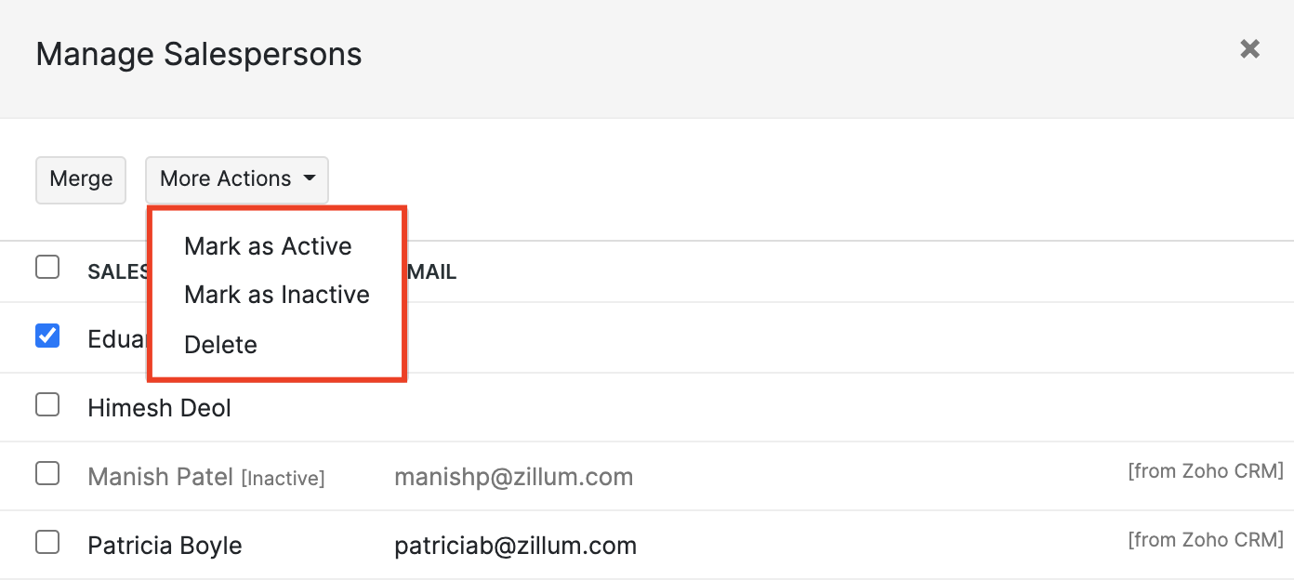Click the Zoho CRM label in Manish's row
The height and width of the screenshot is (580, 1294).
(1205, 471)
